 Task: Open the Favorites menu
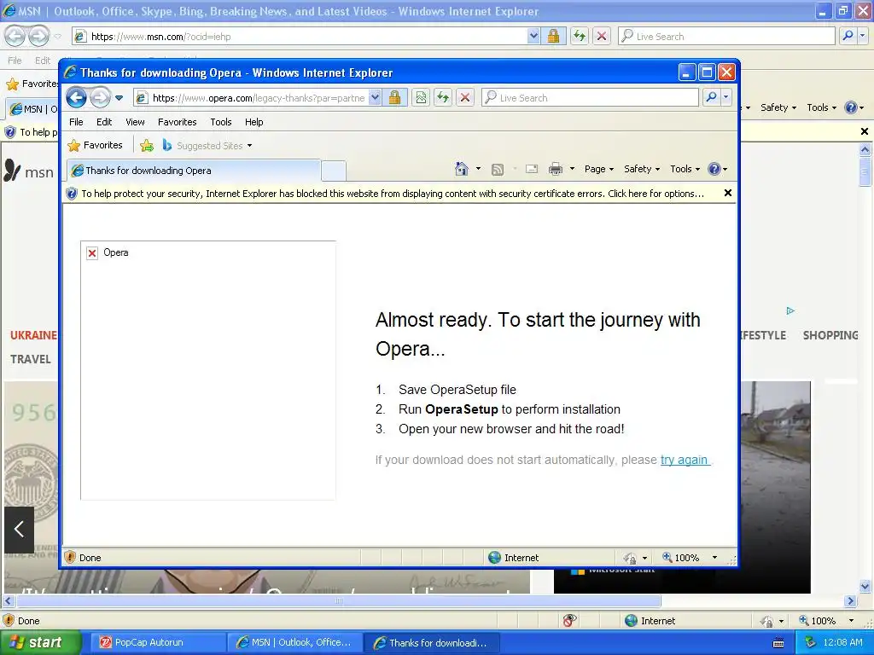coord(178,122)
